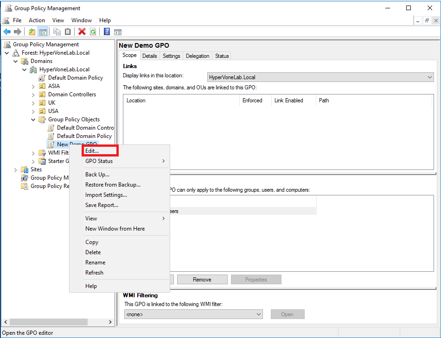This screenshot has height=338, width=441.
Task: Toggle the Show/Hide Console Tree icon
Action: [43, 31]
